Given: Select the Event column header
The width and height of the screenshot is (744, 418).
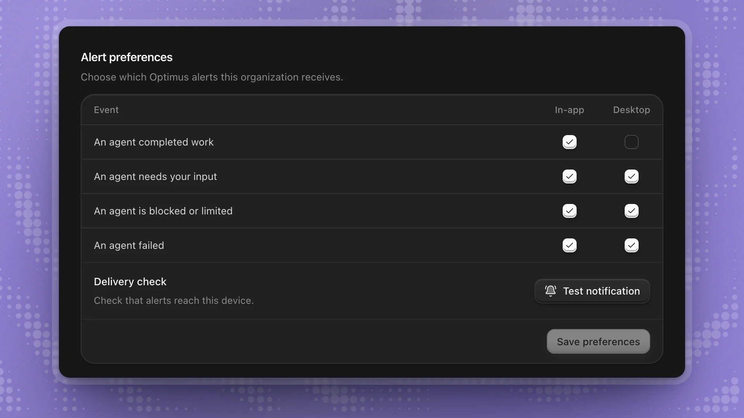Looking at the screenshot, I should point(106,110).
